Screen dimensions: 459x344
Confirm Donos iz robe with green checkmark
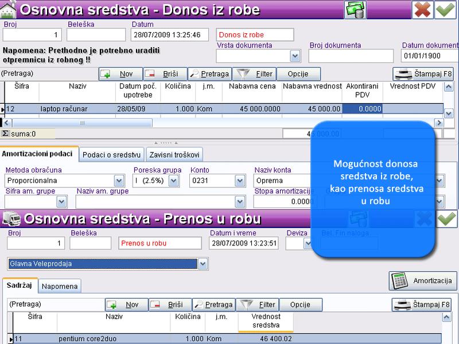445,10
